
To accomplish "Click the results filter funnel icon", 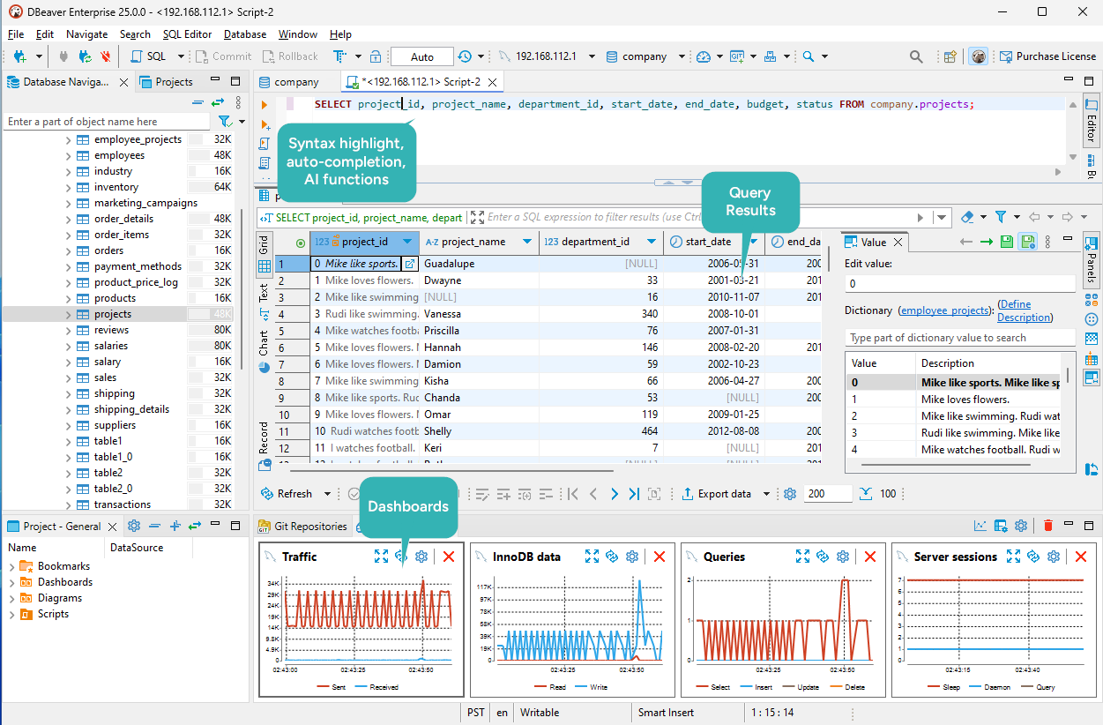I will [1001, 217].
